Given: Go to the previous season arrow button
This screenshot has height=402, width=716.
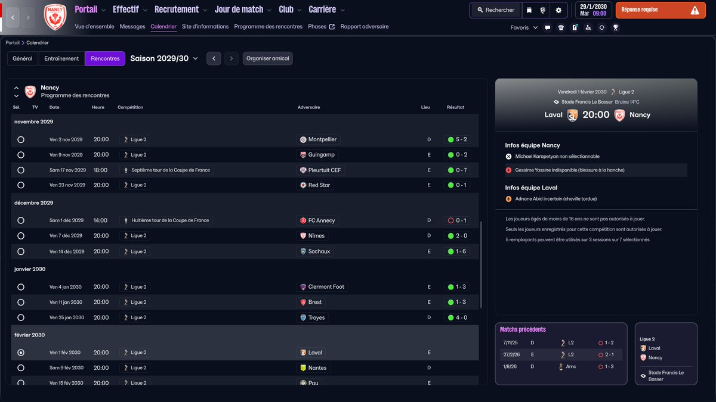Looking at the screenshot, I should tap(214, 58).
